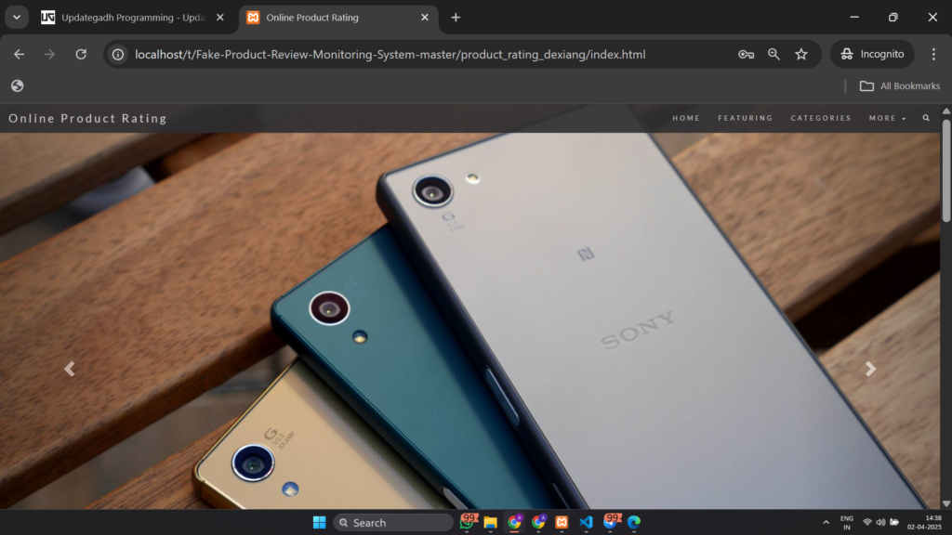Click the scrollbar down arrow
This screenshot has height=535, width=952.
point(945,503)
